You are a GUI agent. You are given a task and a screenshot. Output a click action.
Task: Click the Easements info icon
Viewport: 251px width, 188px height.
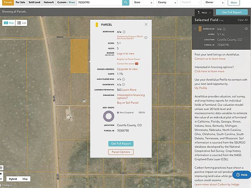pyautogui.click(x=123, y=84)
